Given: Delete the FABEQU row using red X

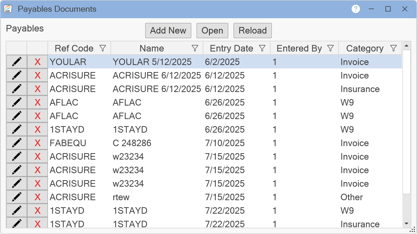Looking at the screenshot, I should point(38,143).
